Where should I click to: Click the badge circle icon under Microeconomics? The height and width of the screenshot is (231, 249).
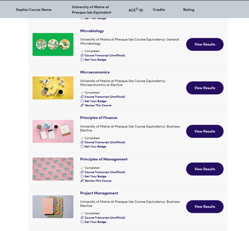[82, 101]
